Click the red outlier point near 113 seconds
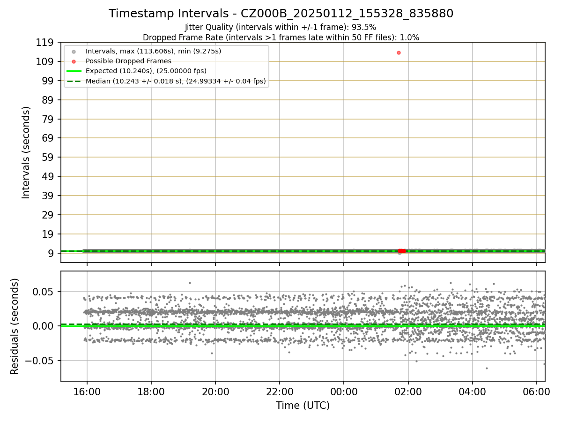Image resolution: width=562 pixels, height=422 pixels. pyautogui.click(x=399, y=53)
